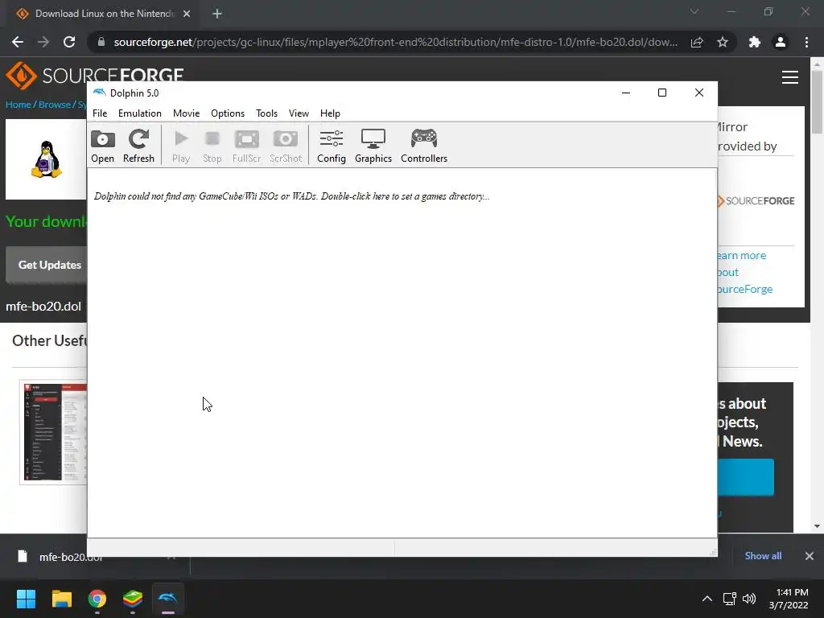Click Dolphin icon on taskbar
The image size is (824, 618).
coord(168,599)
